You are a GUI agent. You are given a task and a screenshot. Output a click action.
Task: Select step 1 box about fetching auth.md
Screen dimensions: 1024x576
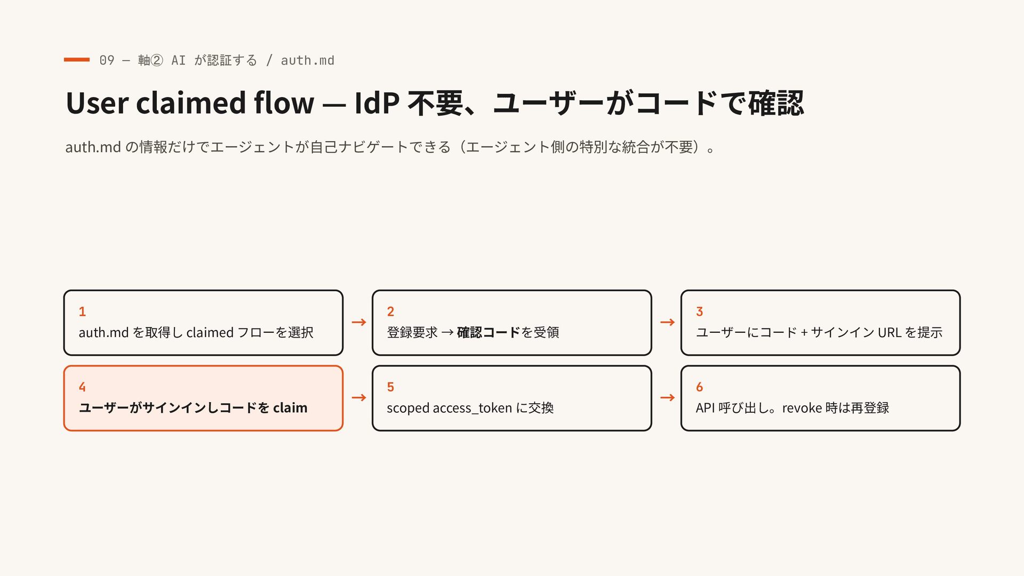pos(203,323)
